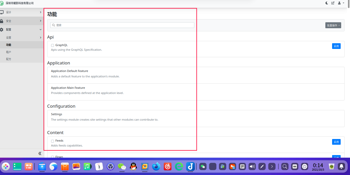
Task: Check the GraphQL feature checkbox
Action: [x=52, y=45]
